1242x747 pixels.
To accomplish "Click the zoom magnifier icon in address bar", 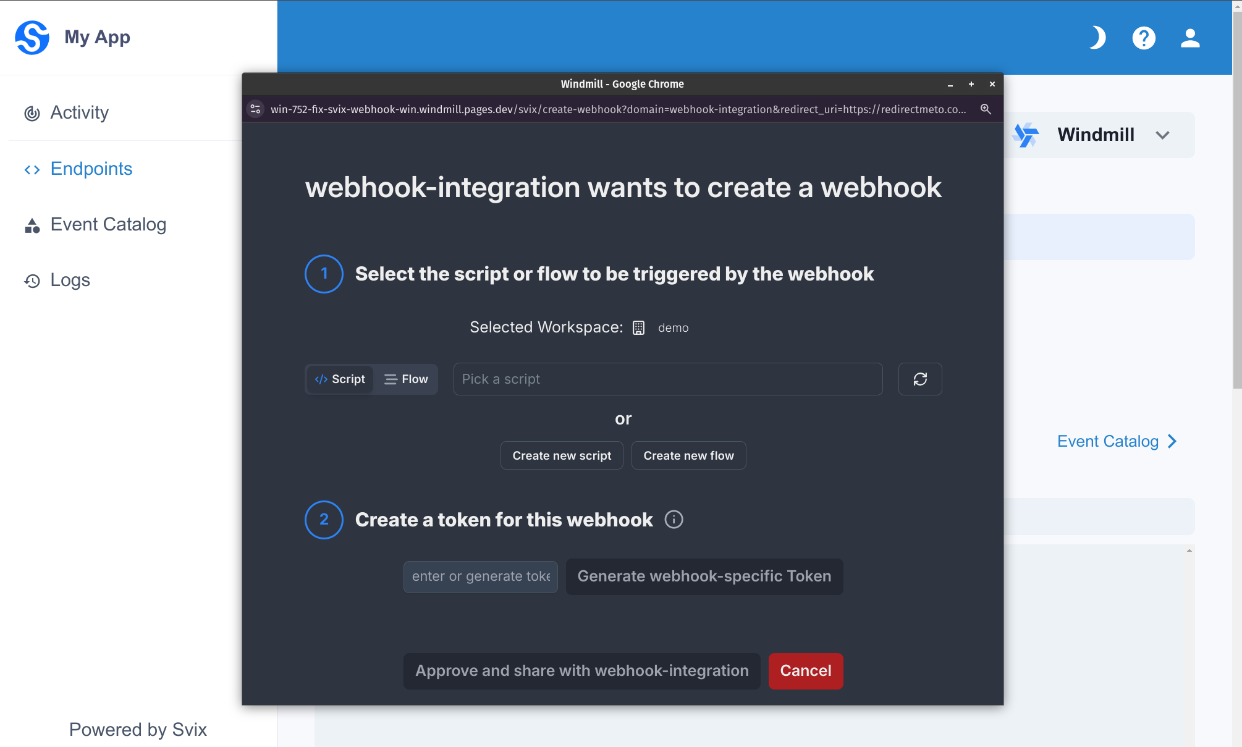I will 986,109.
